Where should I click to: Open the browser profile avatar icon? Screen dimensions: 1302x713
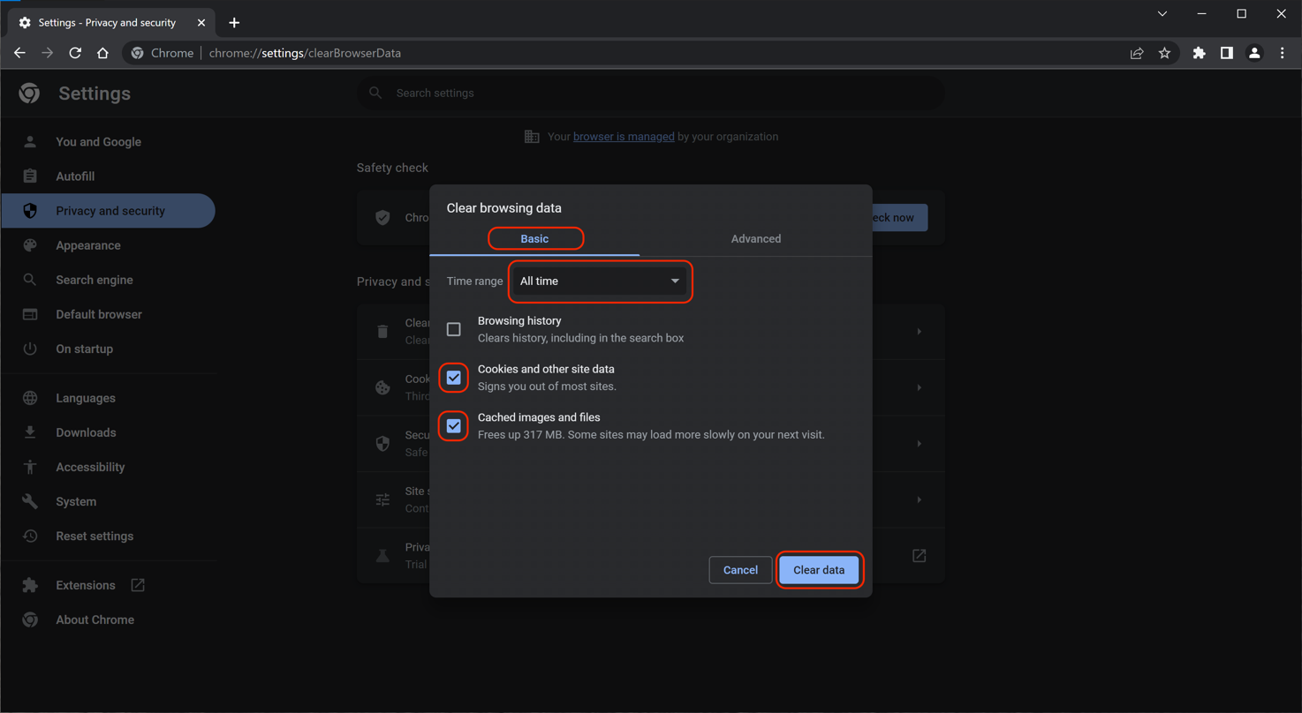1254,53
